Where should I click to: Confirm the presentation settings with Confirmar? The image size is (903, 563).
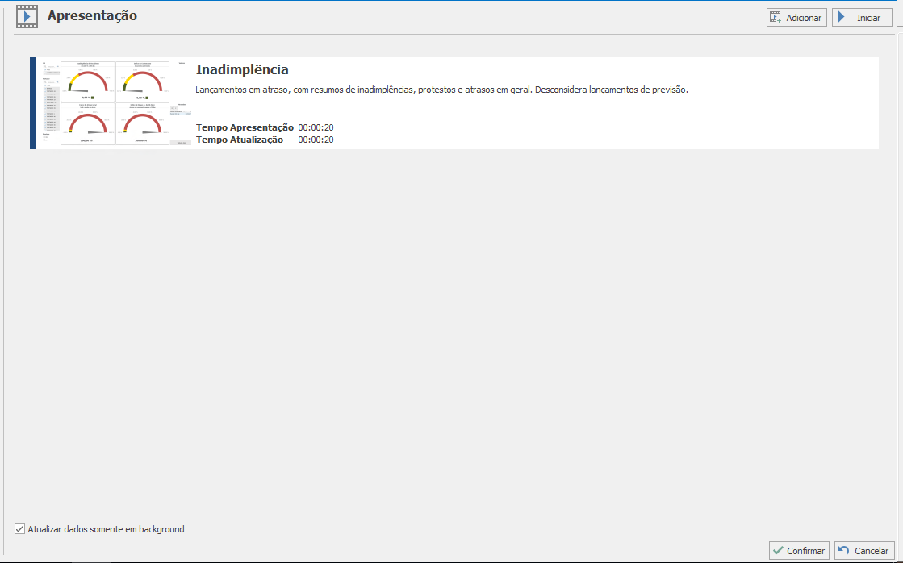pos(799,551)
